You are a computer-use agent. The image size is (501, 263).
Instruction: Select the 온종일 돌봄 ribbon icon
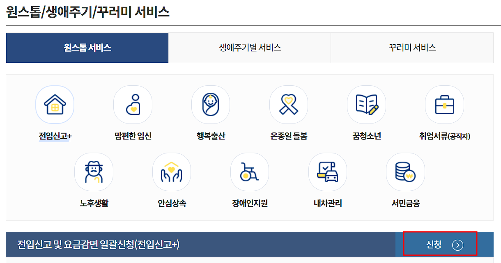click(289, 105)
